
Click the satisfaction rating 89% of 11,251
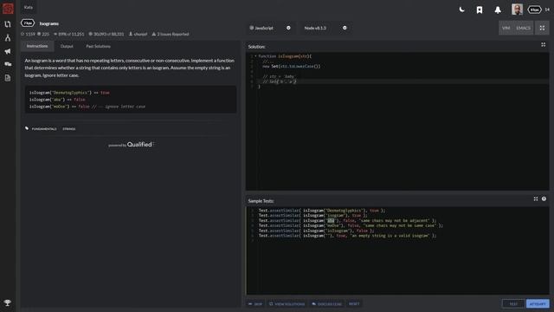click(x=69, y=34)
